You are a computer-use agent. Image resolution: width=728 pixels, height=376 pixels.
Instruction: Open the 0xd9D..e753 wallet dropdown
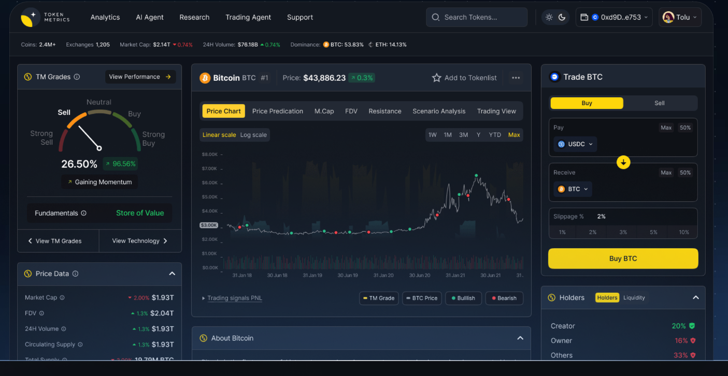pyautogui.click(x=614, y=17)
